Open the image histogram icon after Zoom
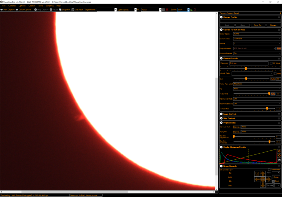 (191, 10)
